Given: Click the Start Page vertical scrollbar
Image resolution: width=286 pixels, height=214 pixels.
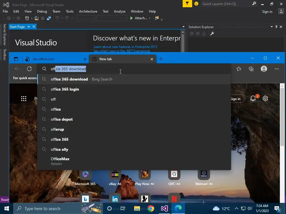Looking at the screenshot, I should coord(183,41).
